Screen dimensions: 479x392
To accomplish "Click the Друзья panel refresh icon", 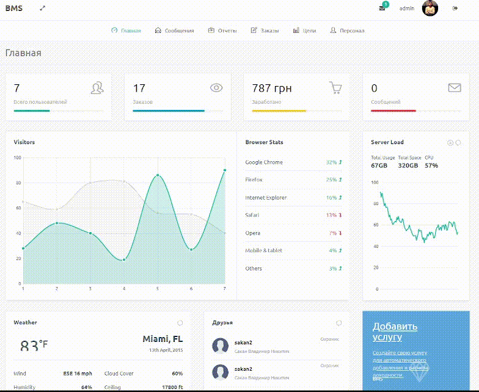I will coord(338,323).
